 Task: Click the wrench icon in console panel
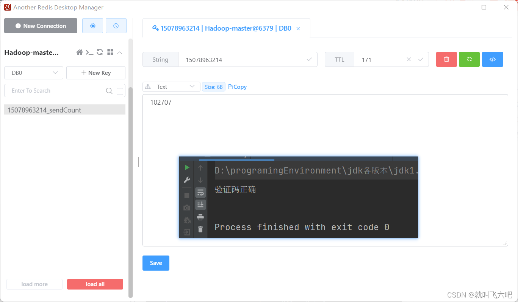187,180
